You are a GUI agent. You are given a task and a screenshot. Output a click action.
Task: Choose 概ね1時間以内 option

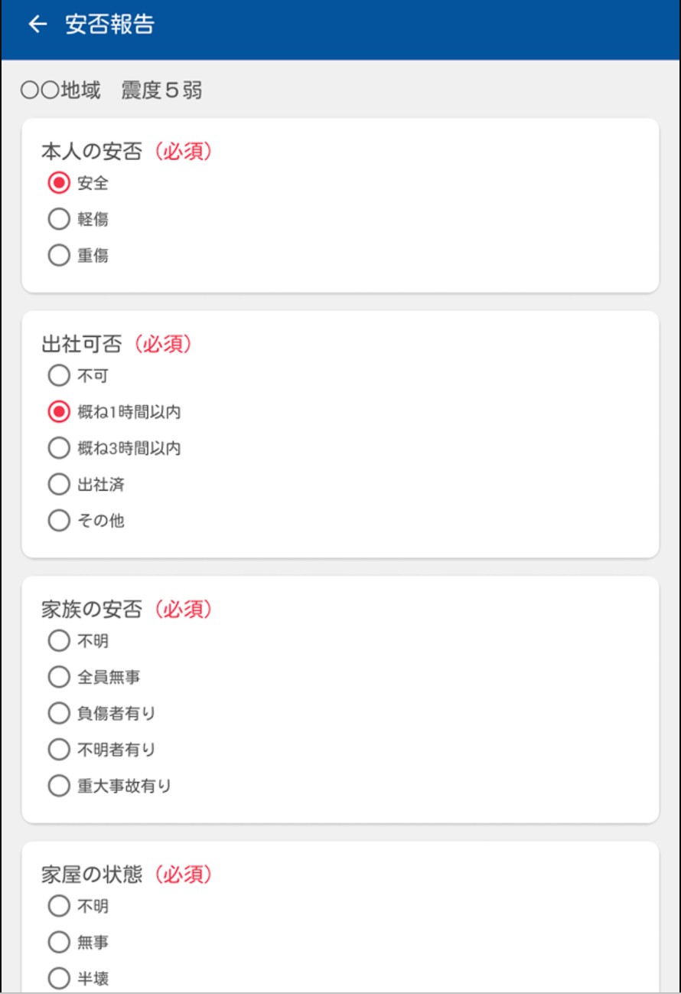pyautogui.click(x=59, y=412)
